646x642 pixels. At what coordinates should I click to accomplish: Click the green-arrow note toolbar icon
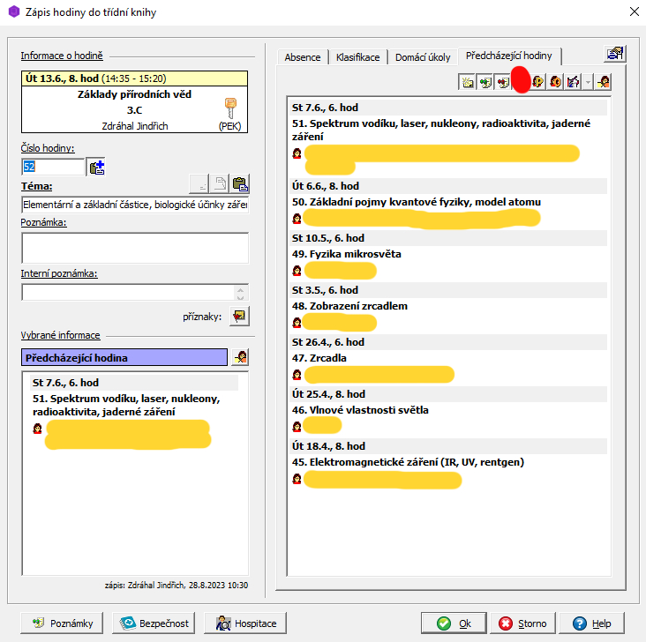[485, 81]
